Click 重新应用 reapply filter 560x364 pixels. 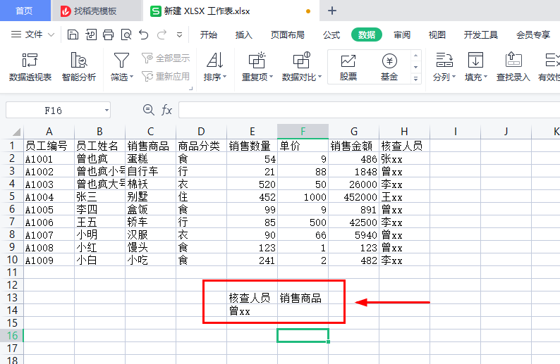166,76
